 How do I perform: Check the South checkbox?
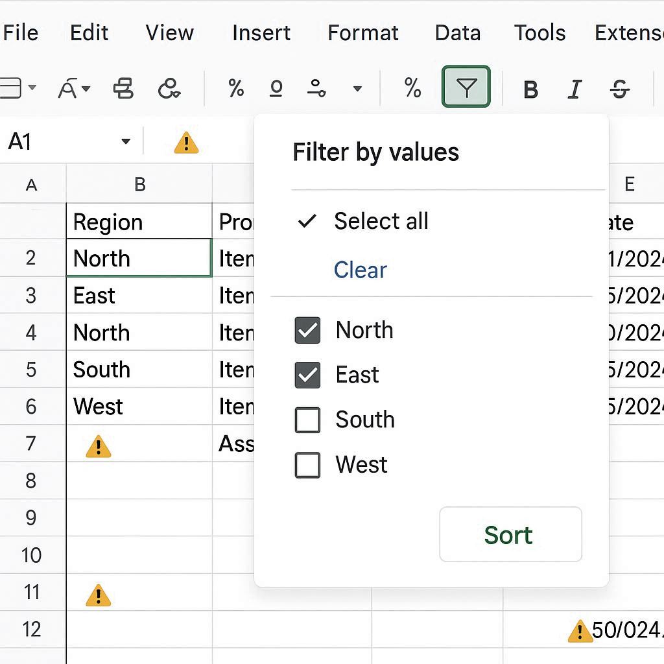coord(307,420)
